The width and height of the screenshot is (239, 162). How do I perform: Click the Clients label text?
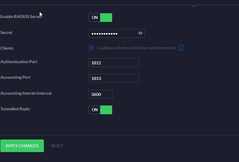[7, 48]
